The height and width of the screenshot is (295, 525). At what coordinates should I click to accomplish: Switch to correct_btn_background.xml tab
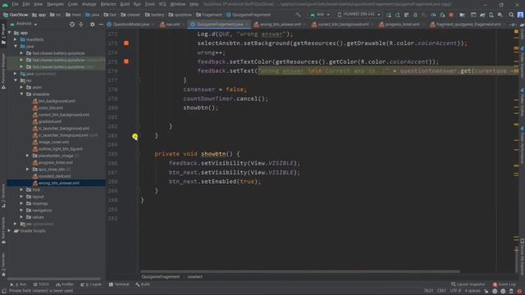pos(342,25)
